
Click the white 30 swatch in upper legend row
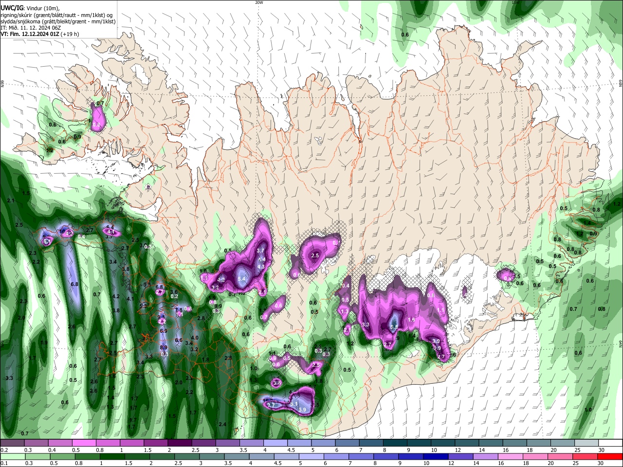pyautogui.click(x=610, y=443)
